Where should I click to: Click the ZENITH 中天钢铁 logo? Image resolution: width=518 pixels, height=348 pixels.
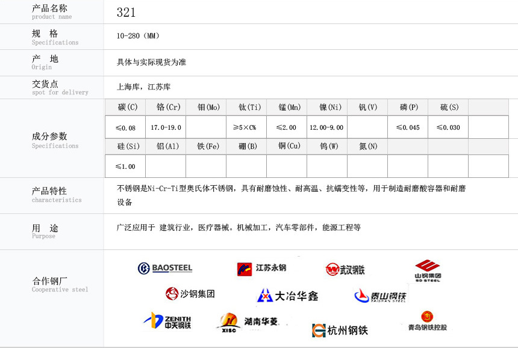pyautogui.click(x=167, y=320)
